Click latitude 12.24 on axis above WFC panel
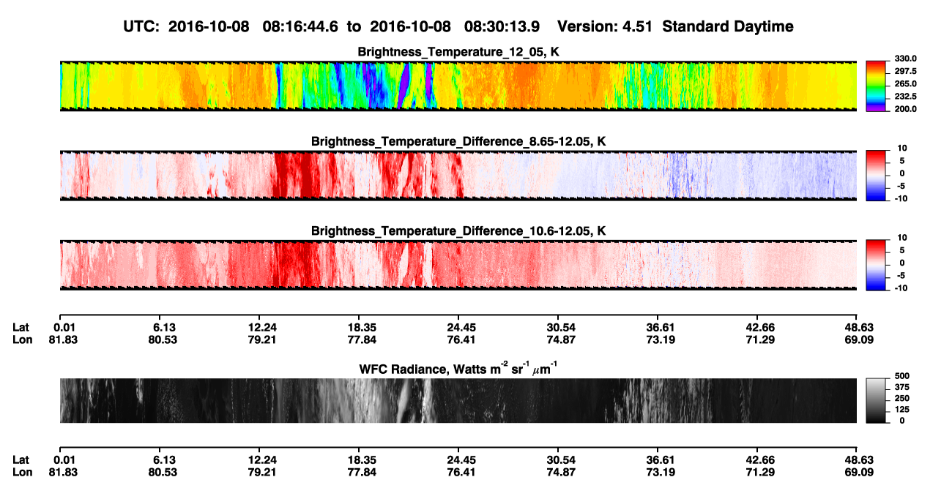The image size is (952, 488). (x=262, y=327)
